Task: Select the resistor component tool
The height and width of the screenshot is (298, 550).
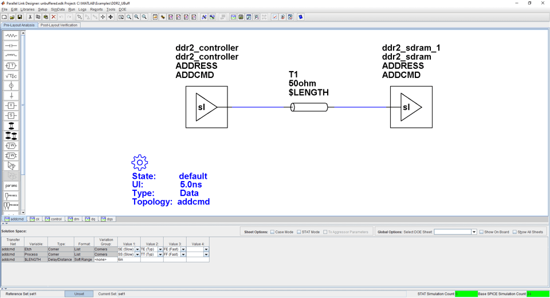Action: [x=11, y=36]
